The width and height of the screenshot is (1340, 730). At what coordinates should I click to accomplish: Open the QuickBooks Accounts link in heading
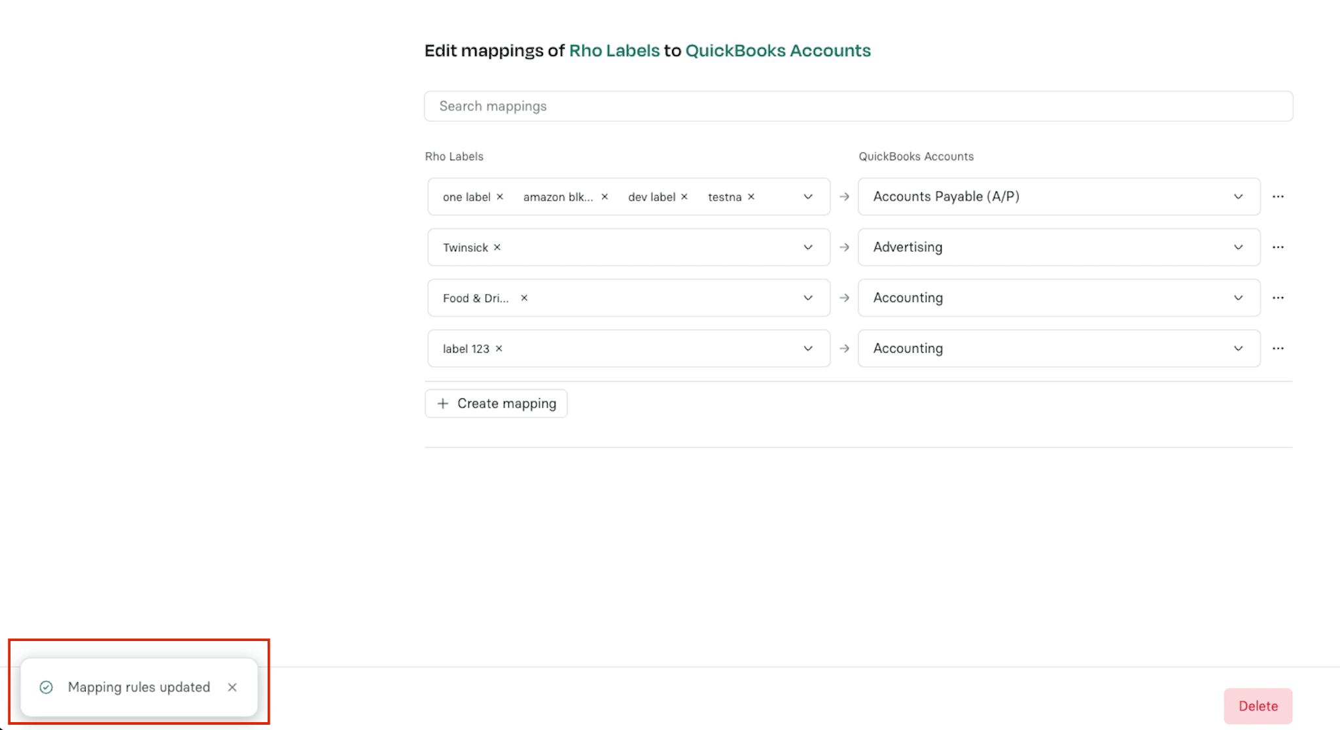click(x=778, y=50)
